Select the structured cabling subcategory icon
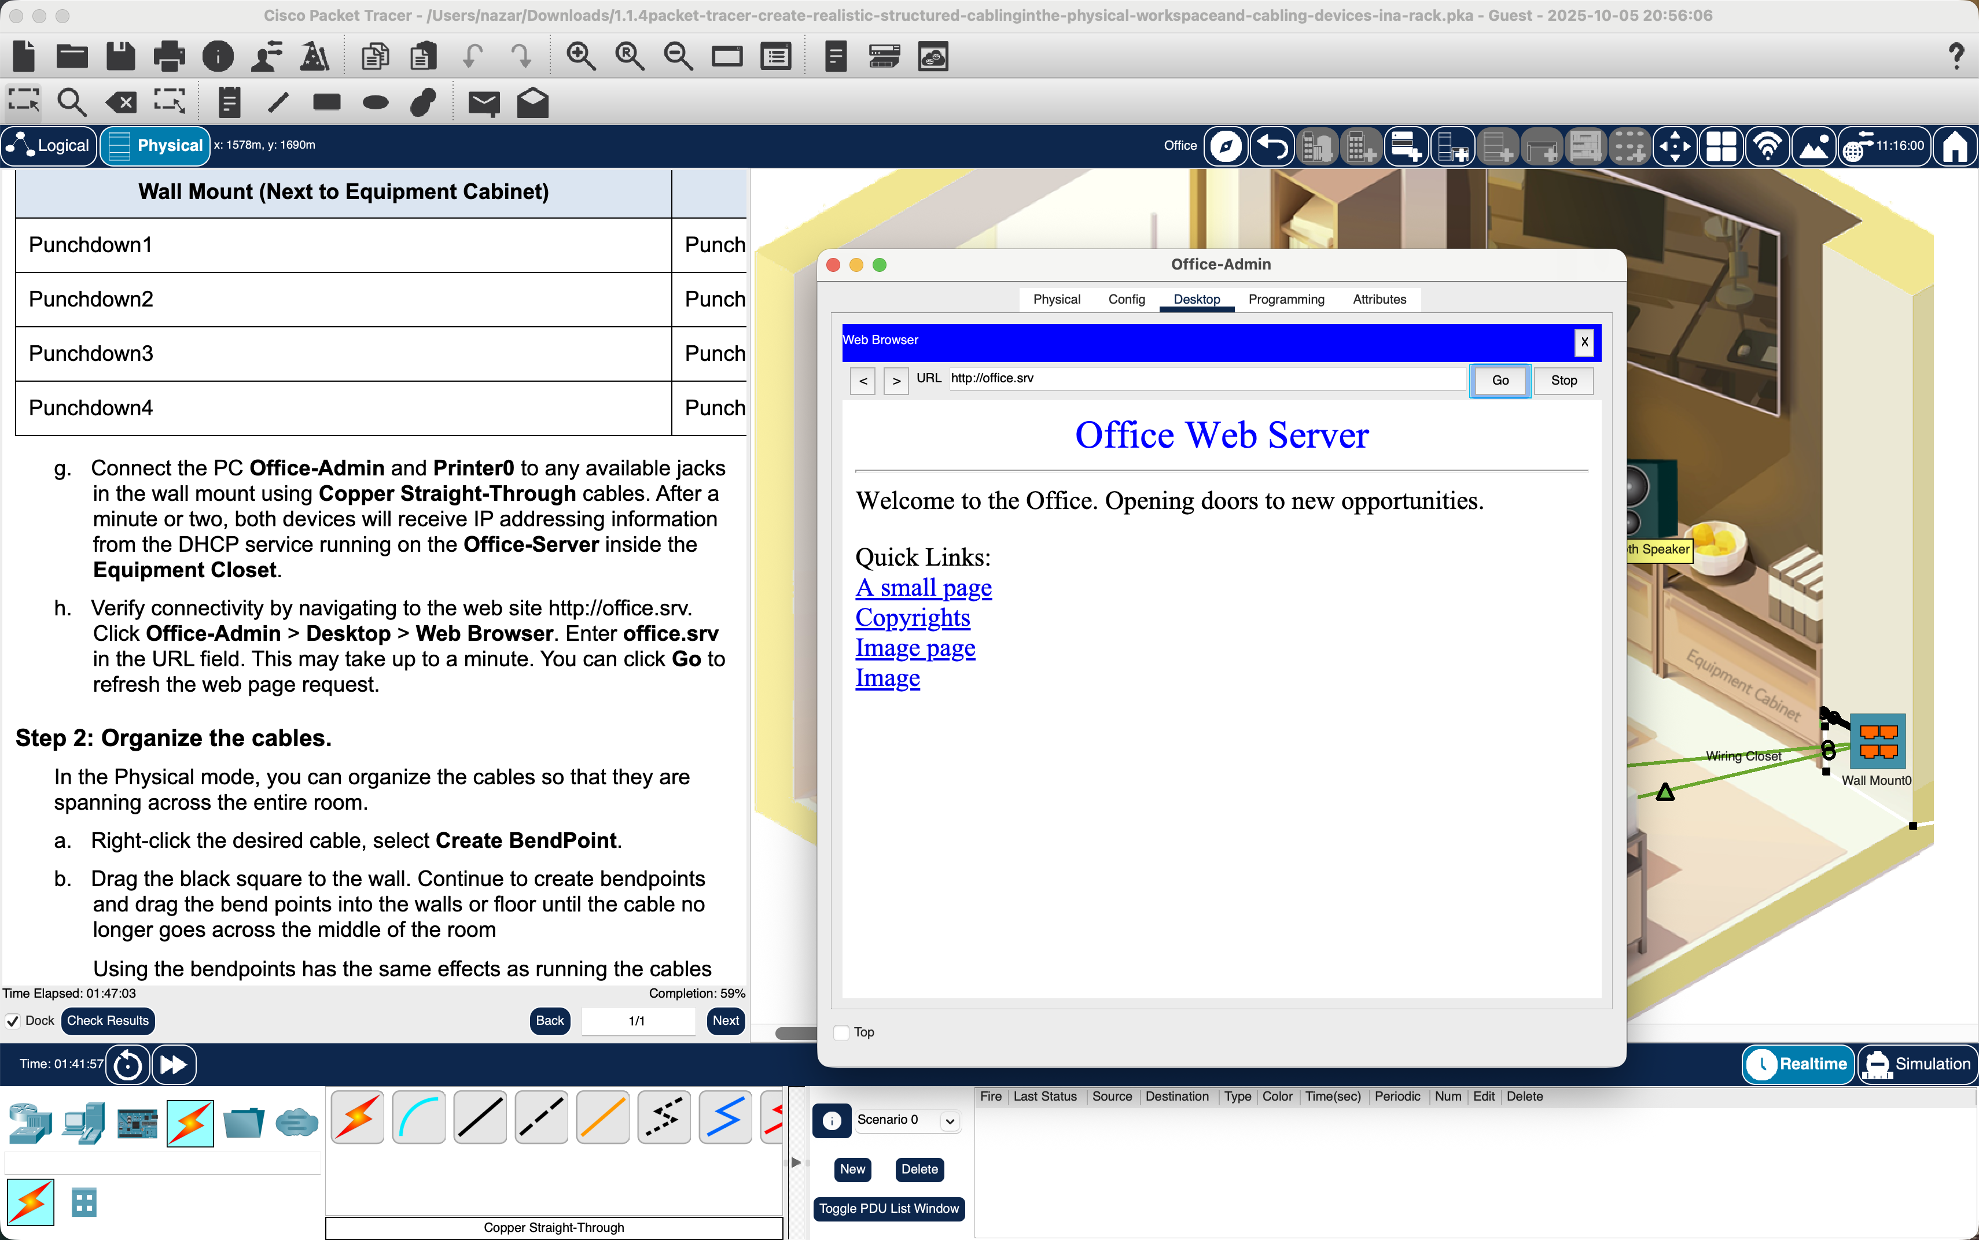Image resolution: width=1979 pixels, height=1240 pixels. coord(84,1202)
